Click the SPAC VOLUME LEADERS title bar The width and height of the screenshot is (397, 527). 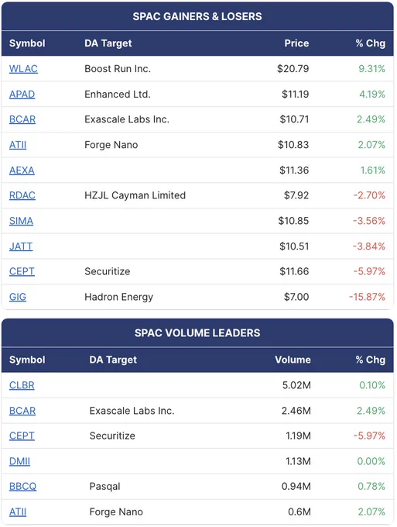(197, 332)
